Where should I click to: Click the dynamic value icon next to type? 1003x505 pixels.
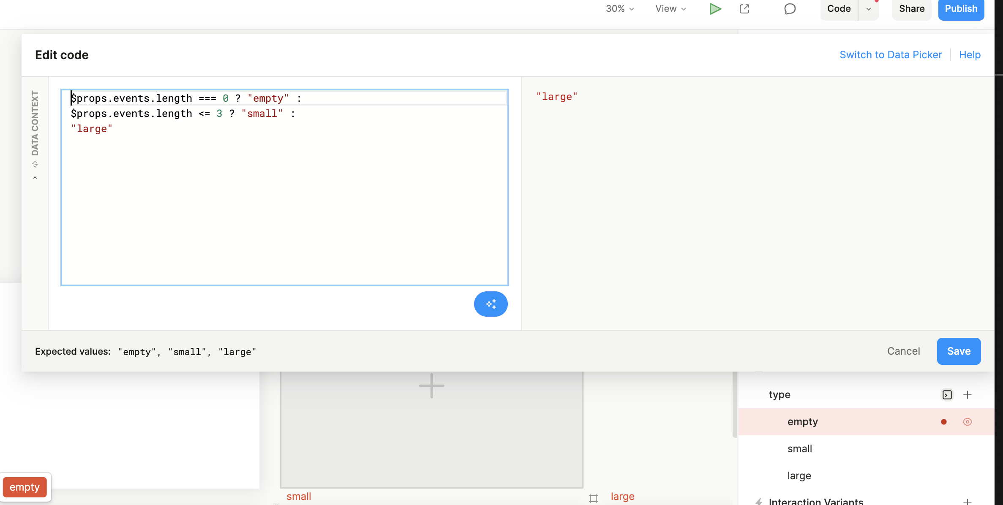click(947, 395)
